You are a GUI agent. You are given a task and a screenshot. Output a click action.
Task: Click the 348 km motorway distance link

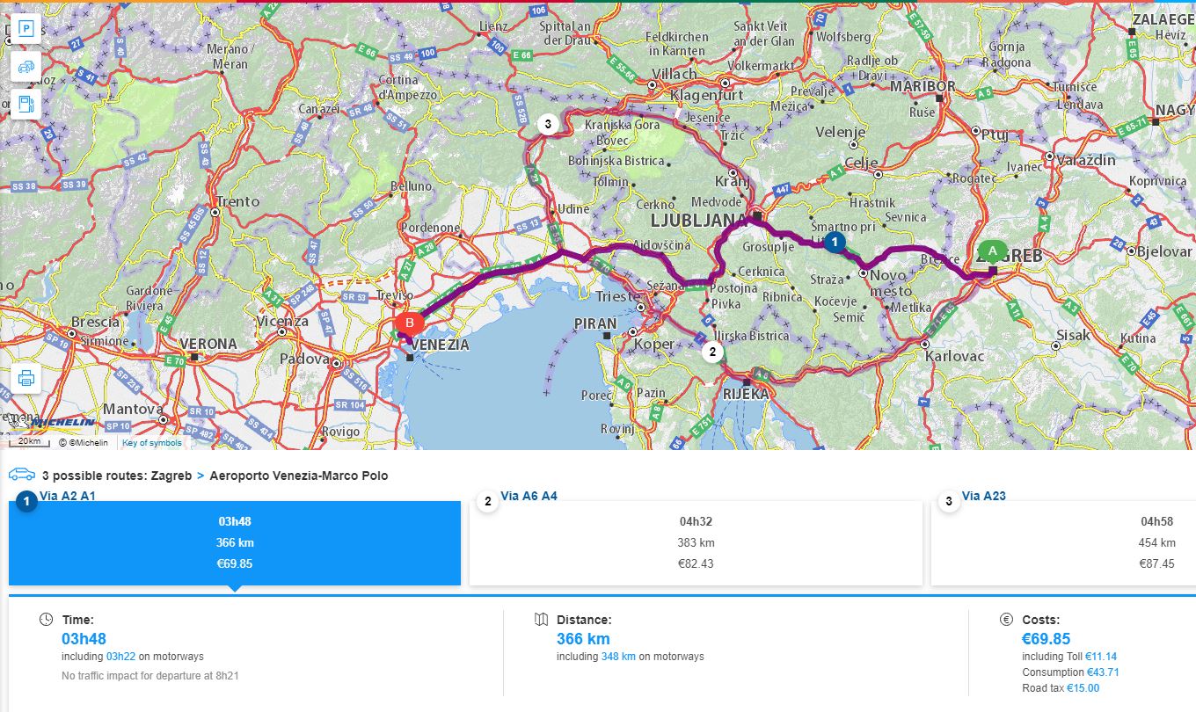[618, 657]
